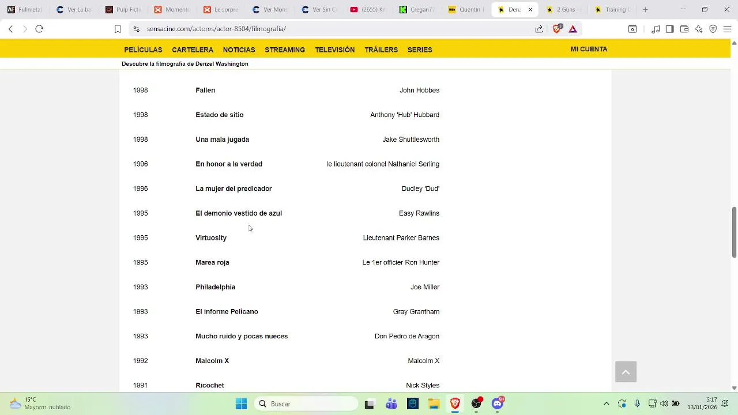
Task: Open TELEVISIÓN section
Action: (335, 50)
